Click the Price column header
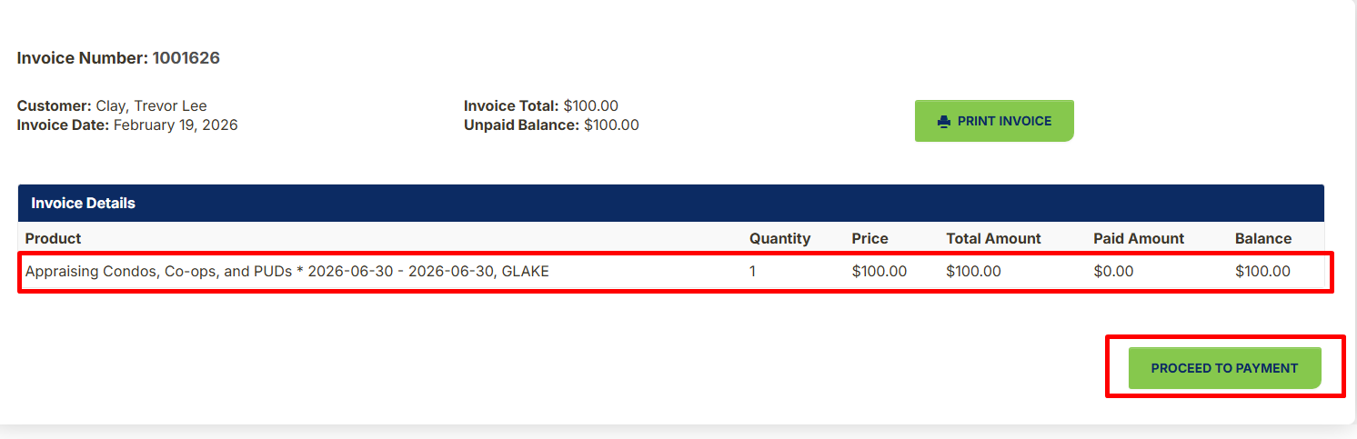 [x=870, y=238]
